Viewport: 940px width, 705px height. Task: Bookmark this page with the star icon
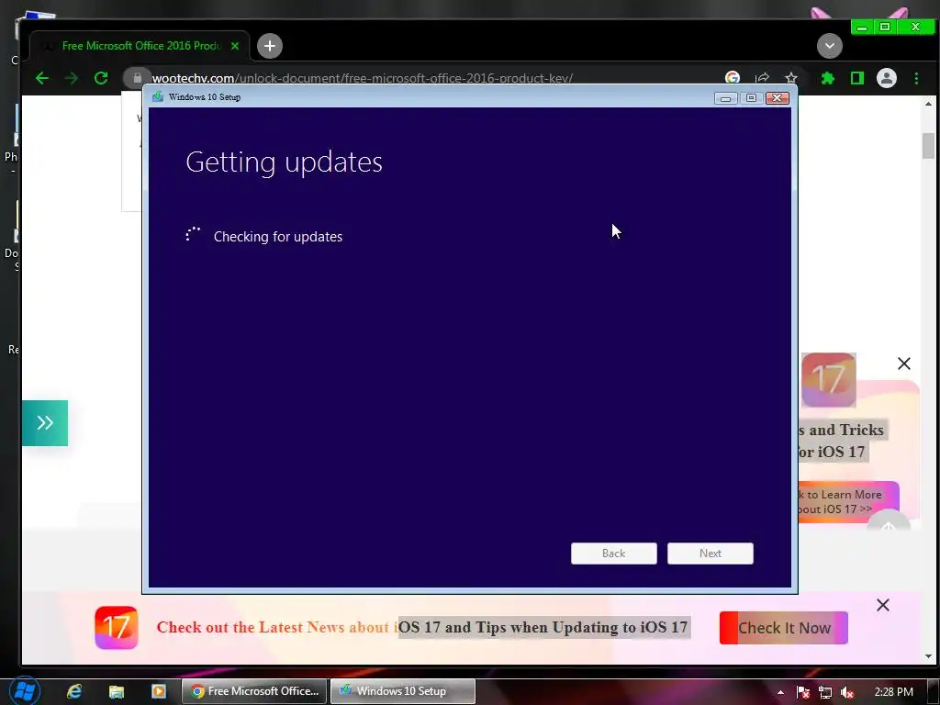[791, 78]
